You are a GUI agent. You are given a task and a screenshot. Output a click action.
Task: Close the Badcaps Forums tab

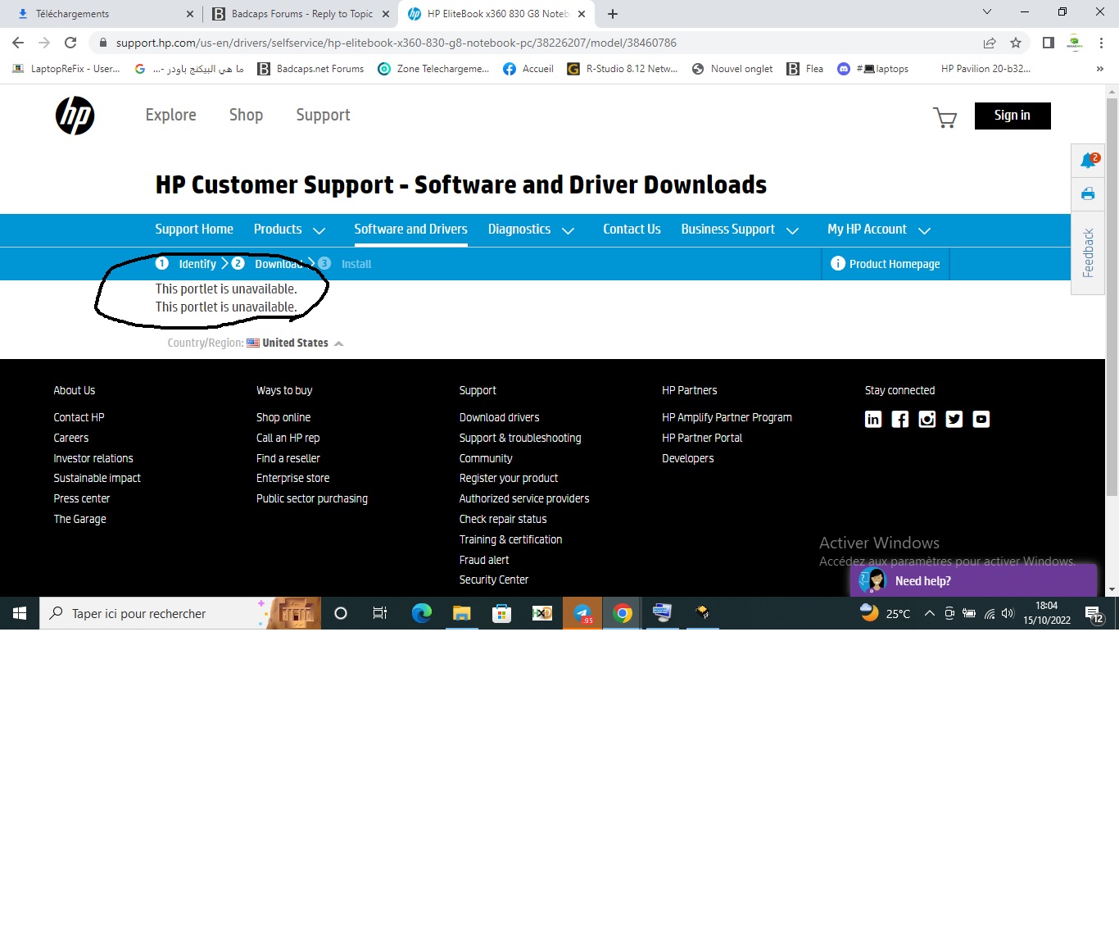pos(386,14)
